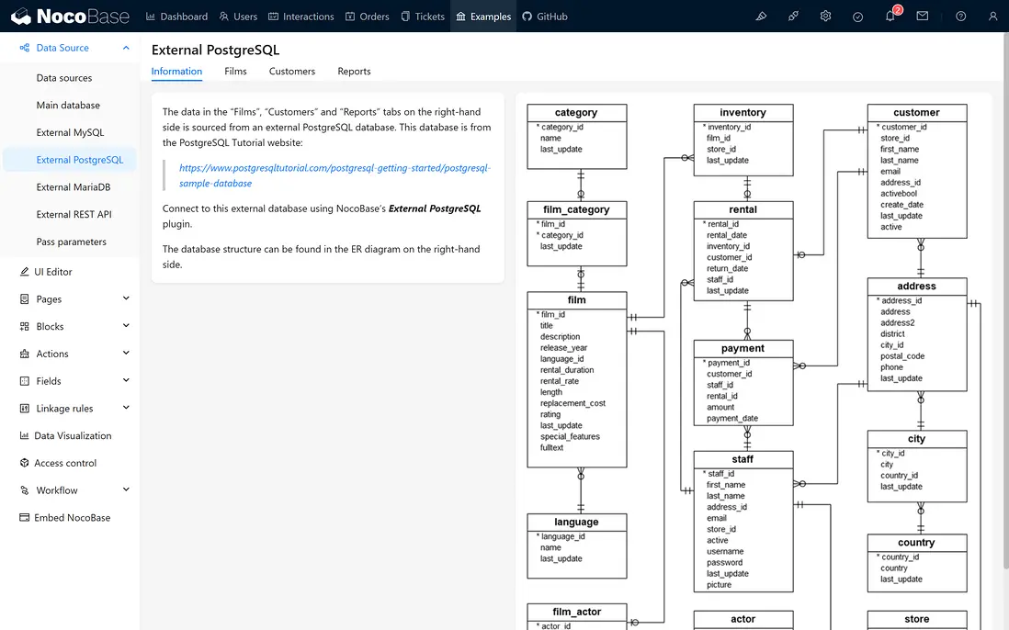Open the settings gear icon
The height and width of the screenshot is (630, 1009).
pyautogui.click(x=826, y=17)
